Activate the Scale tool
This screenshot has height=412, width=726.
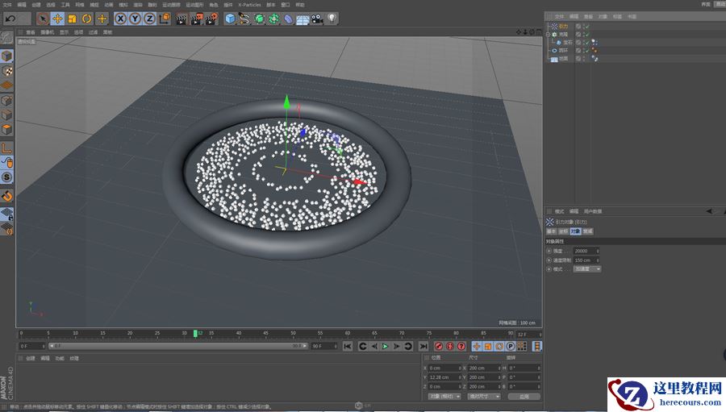73,19
